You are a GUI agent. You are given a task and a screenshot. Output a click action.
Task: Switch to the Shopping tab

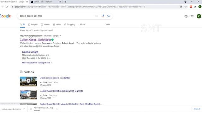(x=69, y=24)
